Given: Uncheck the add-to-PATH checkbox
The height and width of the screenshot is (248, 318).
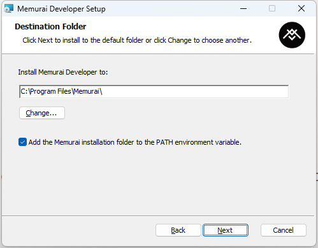Looking at the screenshot, I should 22,142.
